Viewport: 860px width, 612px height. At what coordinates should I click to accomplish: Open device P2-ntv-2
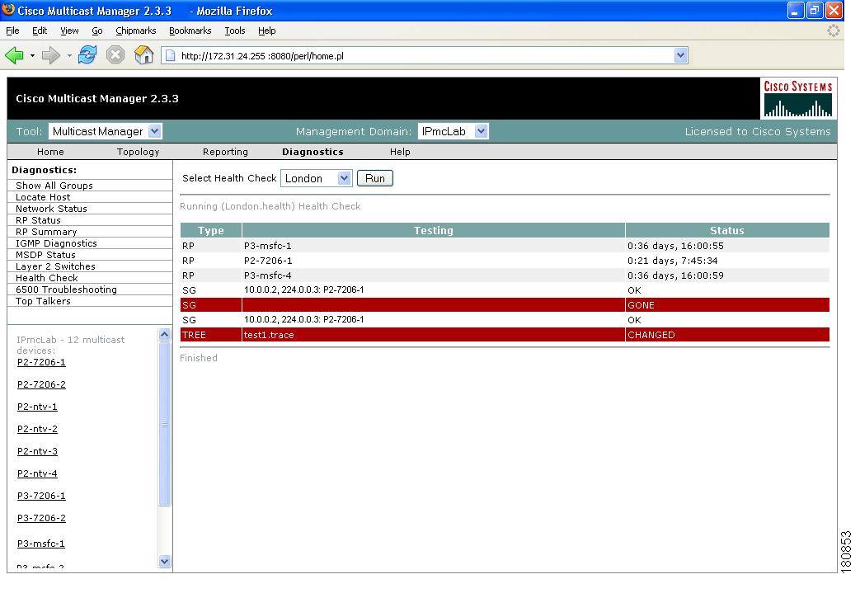point(37,429)
